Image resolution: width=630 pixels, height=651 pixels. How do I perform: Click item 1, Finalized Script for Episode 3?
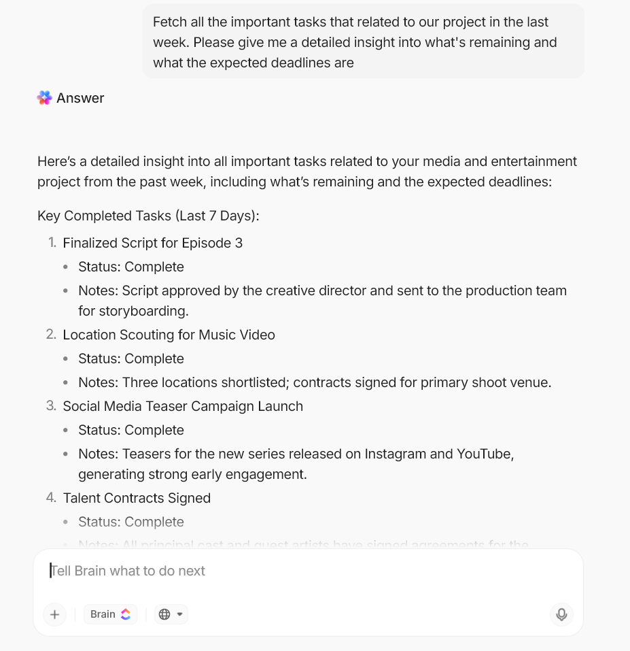point(153,243)
